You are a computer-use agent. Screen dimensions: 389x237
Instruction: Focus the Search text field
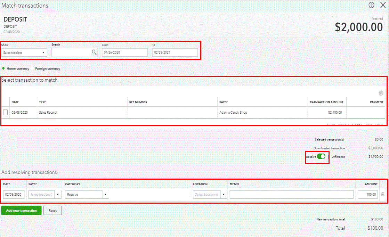[72, 52]
